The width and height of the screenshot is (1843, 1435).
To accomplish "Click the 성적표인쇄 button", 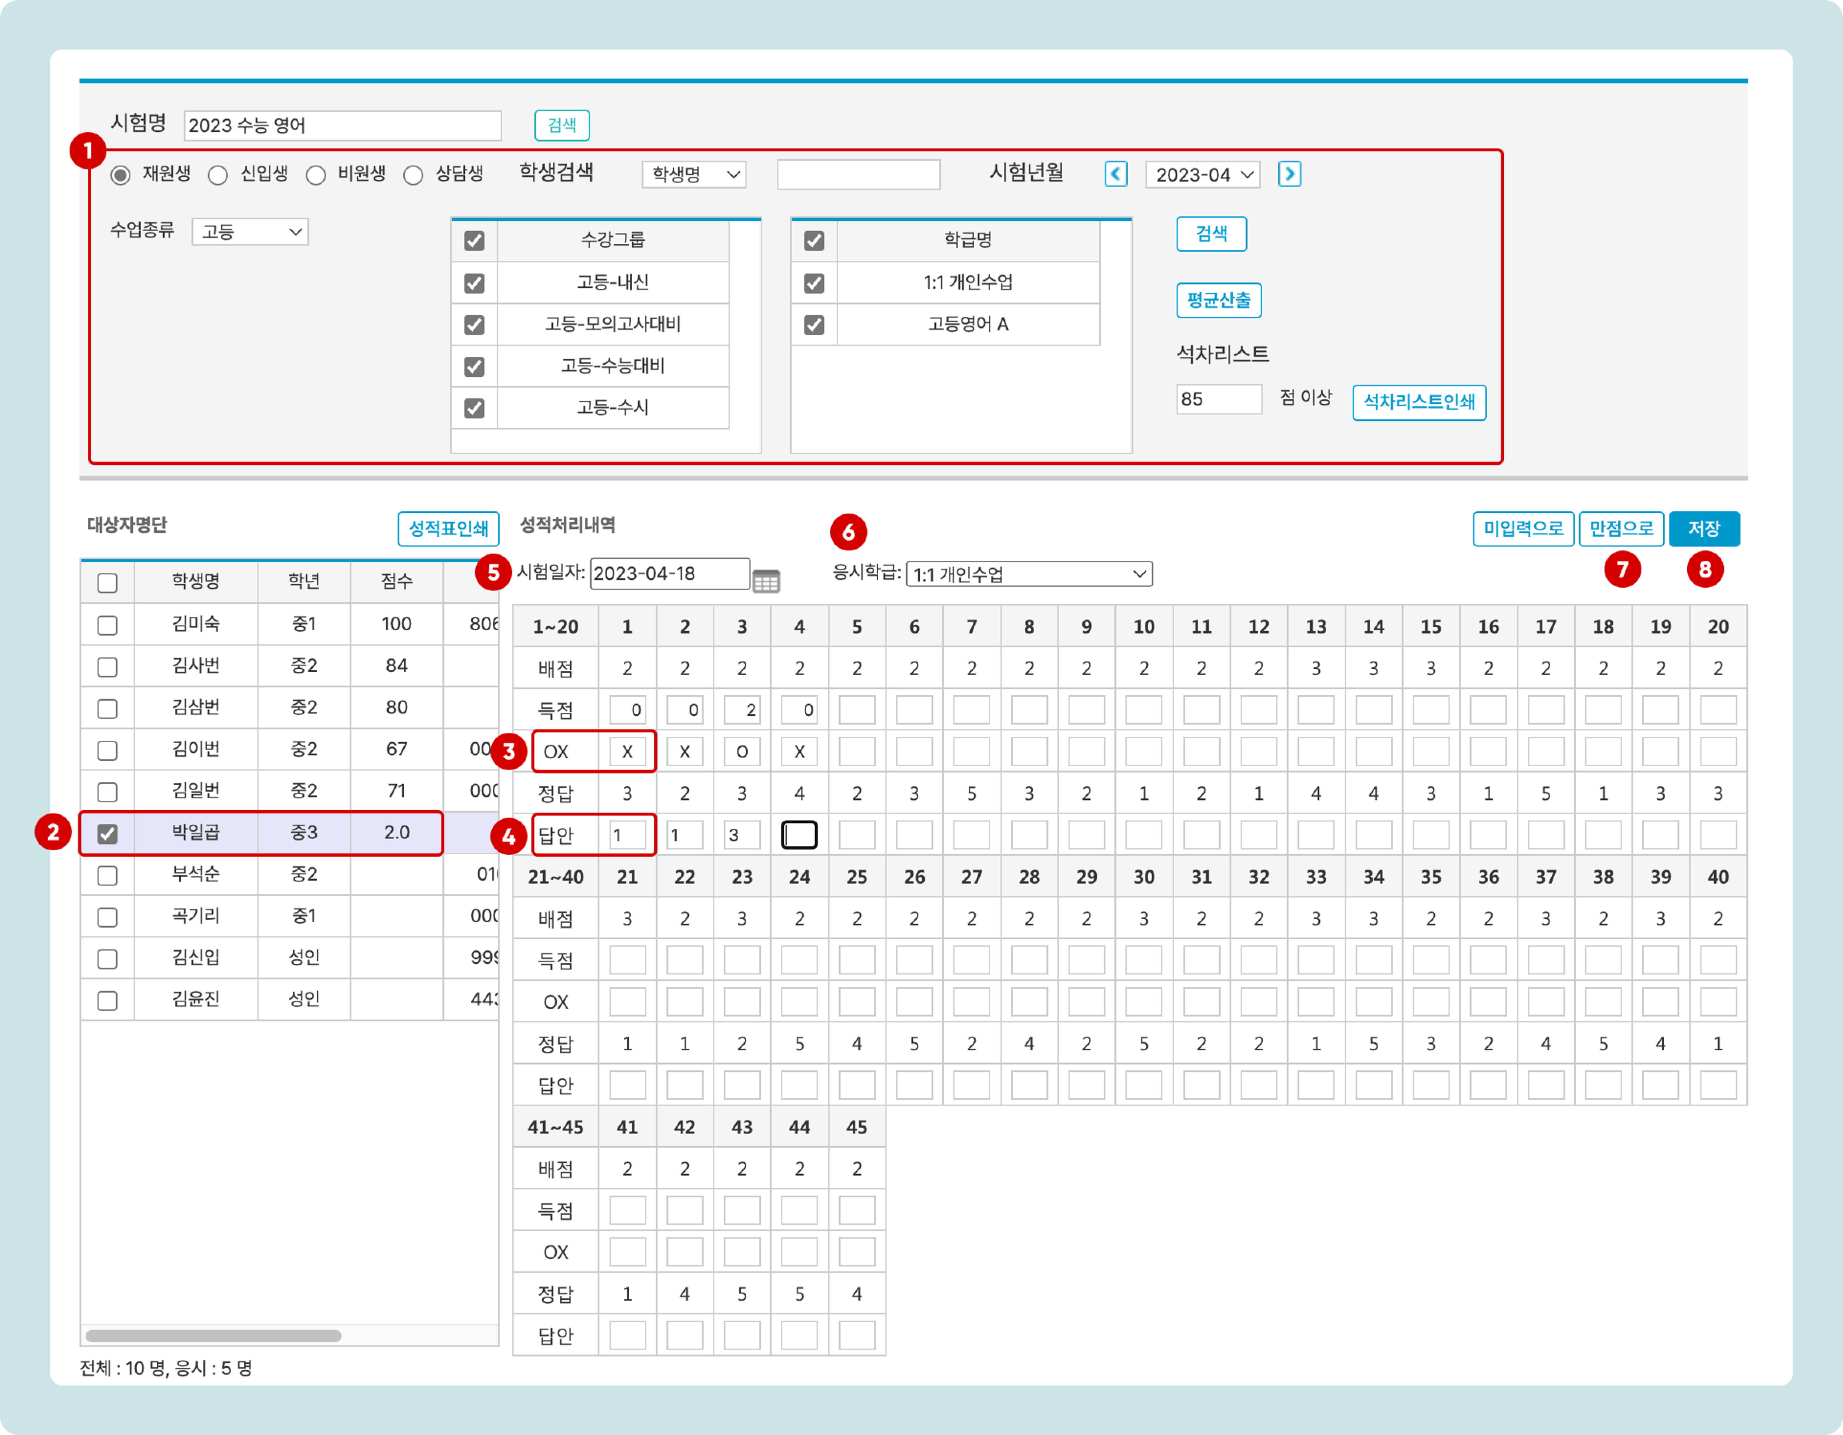I will pyautogui.click(x=448, y=529).
